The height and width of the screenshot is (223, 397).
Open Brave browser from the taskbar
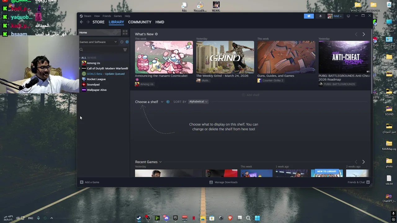(230, 218)
